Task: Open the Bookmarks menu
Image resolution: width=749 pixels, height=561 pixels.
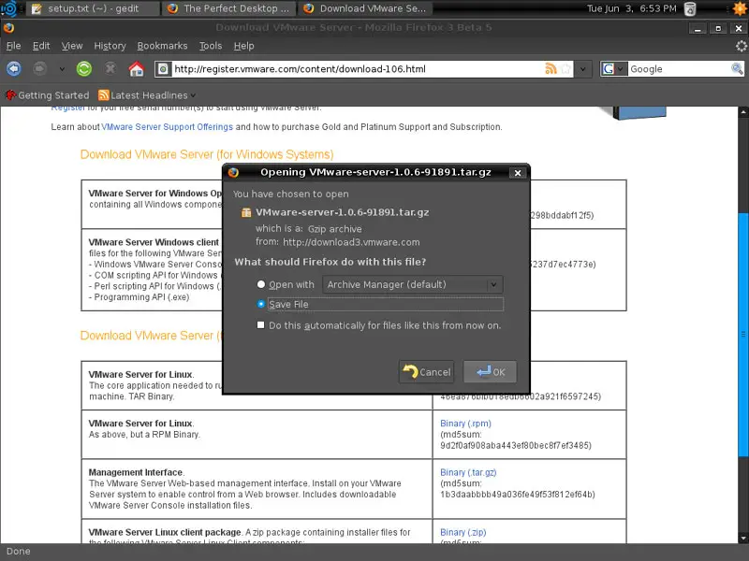Action: coord(162,46)
